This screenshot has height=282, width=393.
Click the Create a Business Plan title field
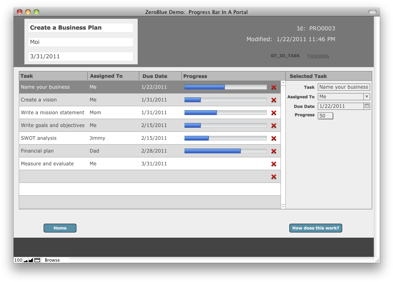pos(80,28)
